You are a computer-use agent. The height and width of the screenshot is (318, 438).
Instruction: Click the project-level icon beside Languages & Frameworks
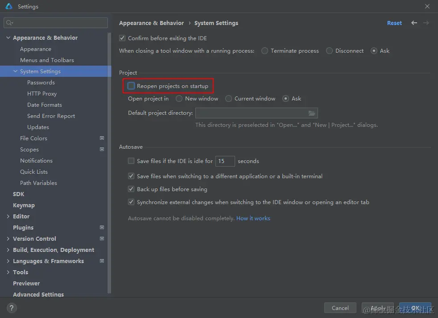[102, 261]
